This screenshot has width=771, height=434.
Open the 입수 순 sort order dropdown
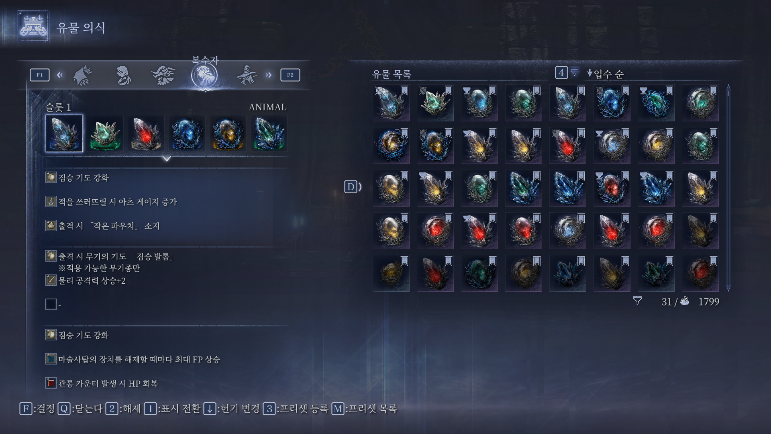[605, 74]
